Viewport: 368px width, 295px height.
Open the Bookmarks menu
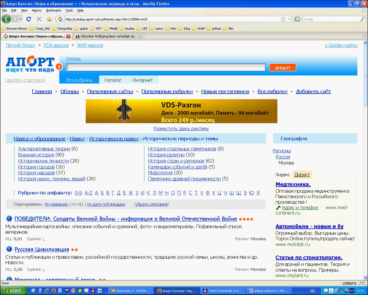click(x=53, y=11)
